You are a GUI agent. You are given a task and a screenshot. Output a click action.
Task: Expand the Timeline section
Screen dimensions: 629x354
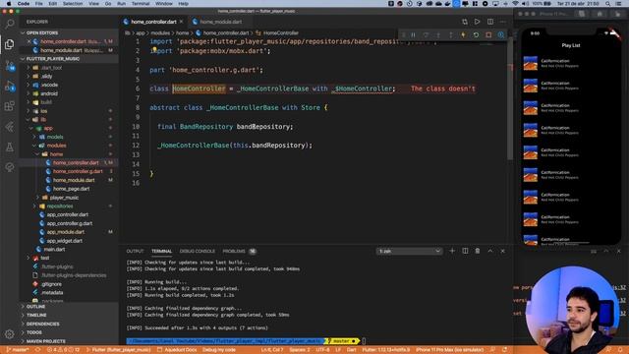point(36,315)
